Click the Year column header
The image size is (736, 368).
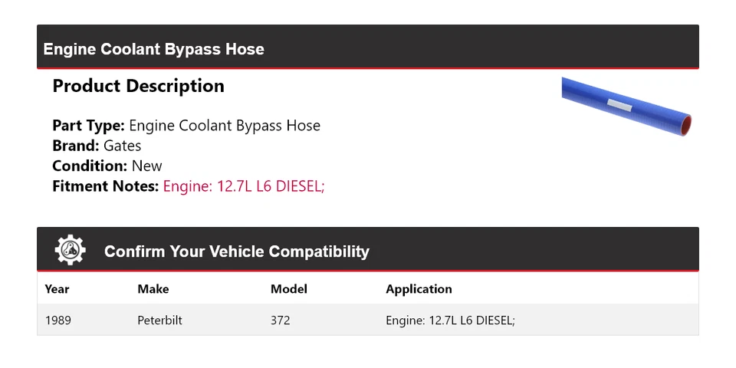57,289
